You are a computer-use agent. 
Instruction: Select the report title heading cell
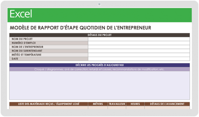pos(80,28)
